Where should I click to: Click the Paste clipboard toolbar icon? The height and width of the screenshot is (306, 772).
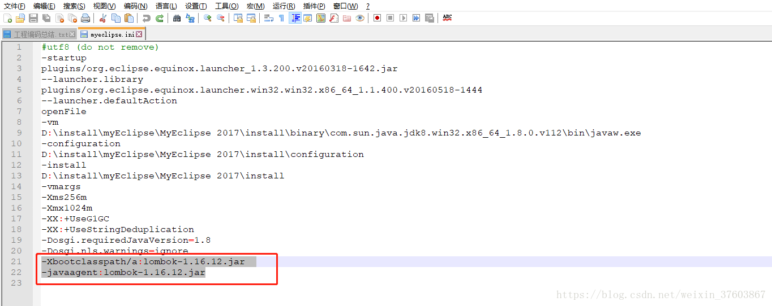tap(129, 18)
